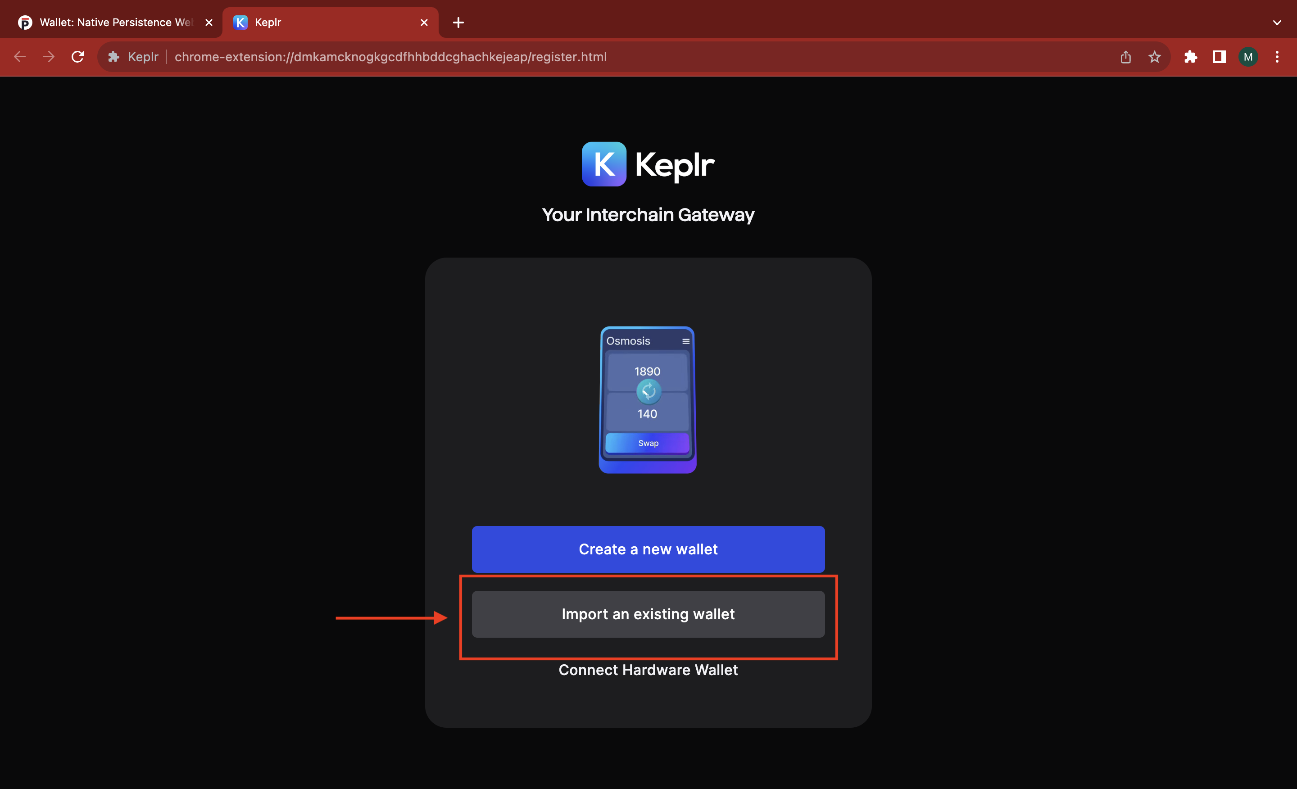Click Import an existing wallet
Screen dimensions: 1297x789
(648, 614)
